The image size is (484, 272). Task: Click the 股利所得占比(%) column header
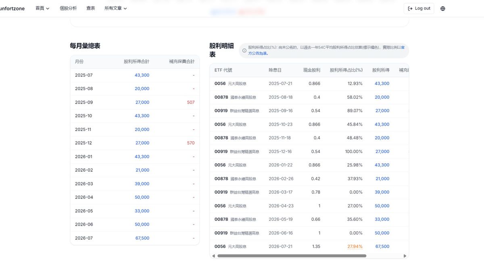point(346,70)
